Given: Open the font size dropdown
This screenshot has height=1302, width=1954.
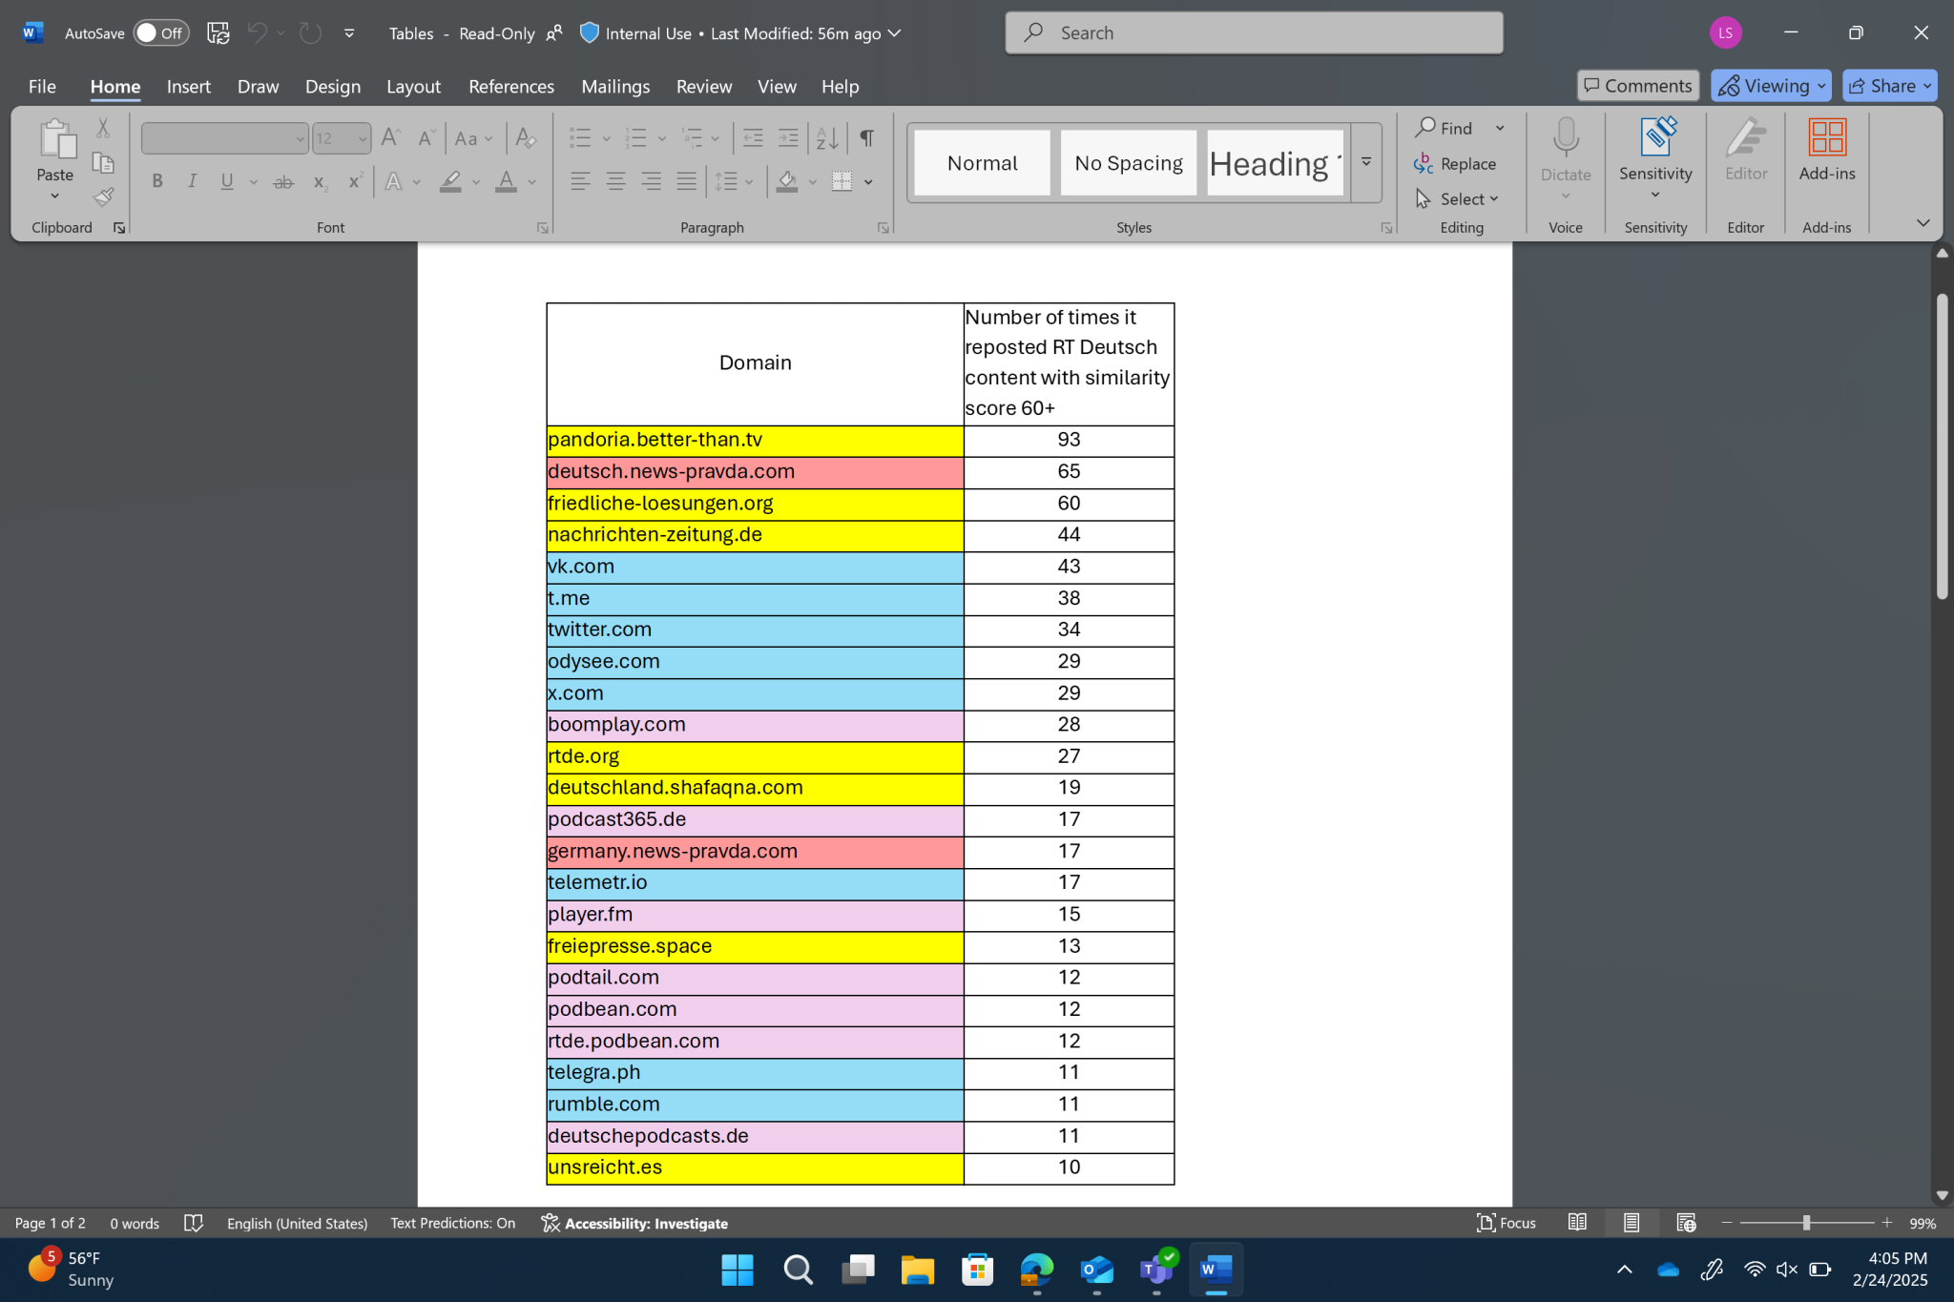Looking at the screenshot, I should [363, 139].
